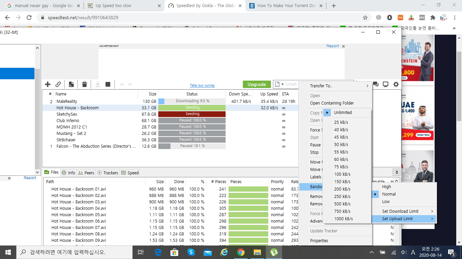
Task: Choose Properties from the context menu
Action: point(319,241)
